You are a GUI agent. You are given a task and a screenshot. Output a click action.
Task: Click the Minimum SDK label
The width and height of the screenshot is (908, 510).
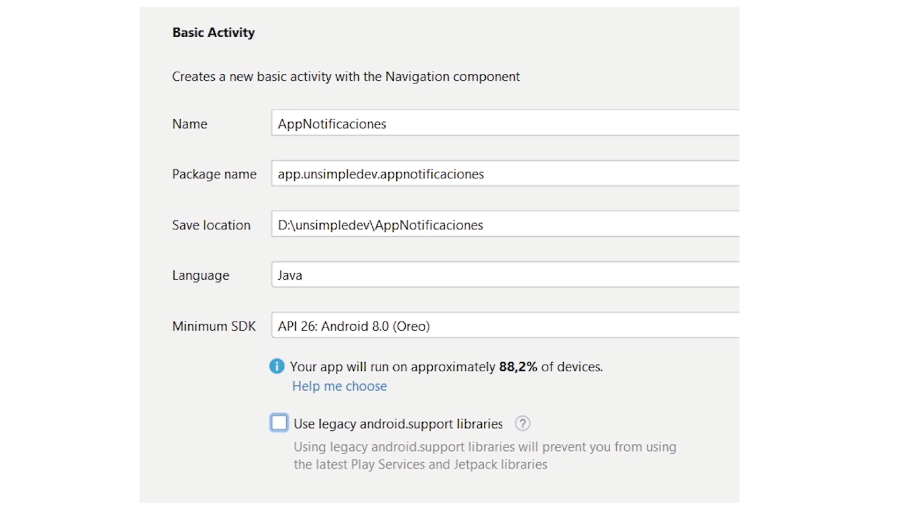coord(214,326)
